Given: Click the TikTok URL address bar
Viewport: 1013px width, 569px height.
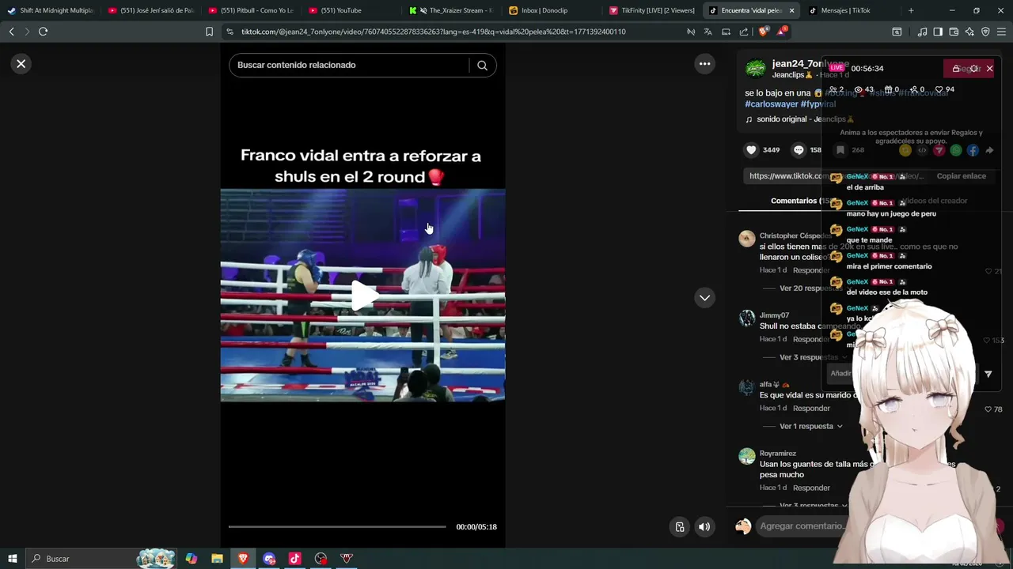Looking at the screenshot, I should [x=433, y=32].
